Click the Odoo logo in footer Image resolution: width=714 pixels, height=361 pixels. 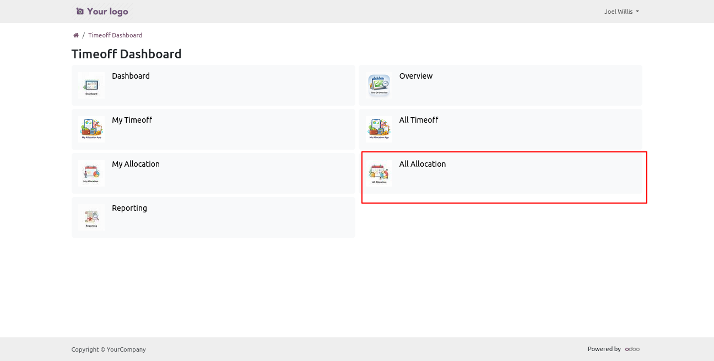[x=632, y=349]
